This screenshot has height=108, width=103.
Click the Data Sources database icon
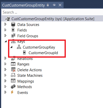click(x=13, y=24)
